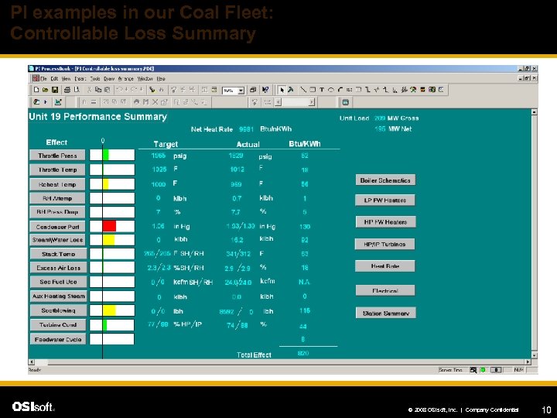Create a new file with New icon
Image resolution: width=557 pixels, height=418 pixels.
pos(36,90)
